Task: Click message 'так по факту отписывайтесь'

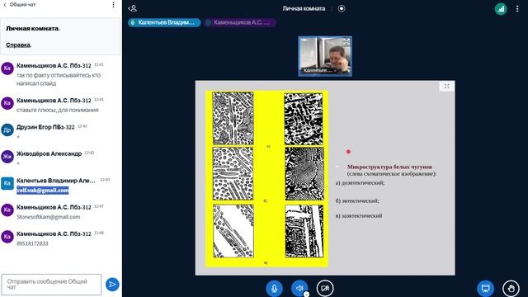Action: point(59,79)
